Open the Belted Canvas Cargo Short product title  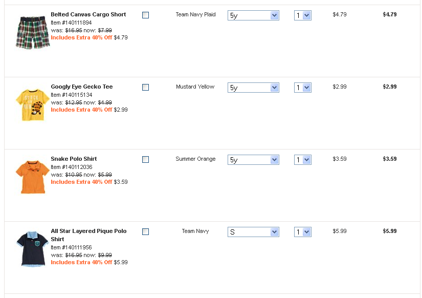coord(88,14)
